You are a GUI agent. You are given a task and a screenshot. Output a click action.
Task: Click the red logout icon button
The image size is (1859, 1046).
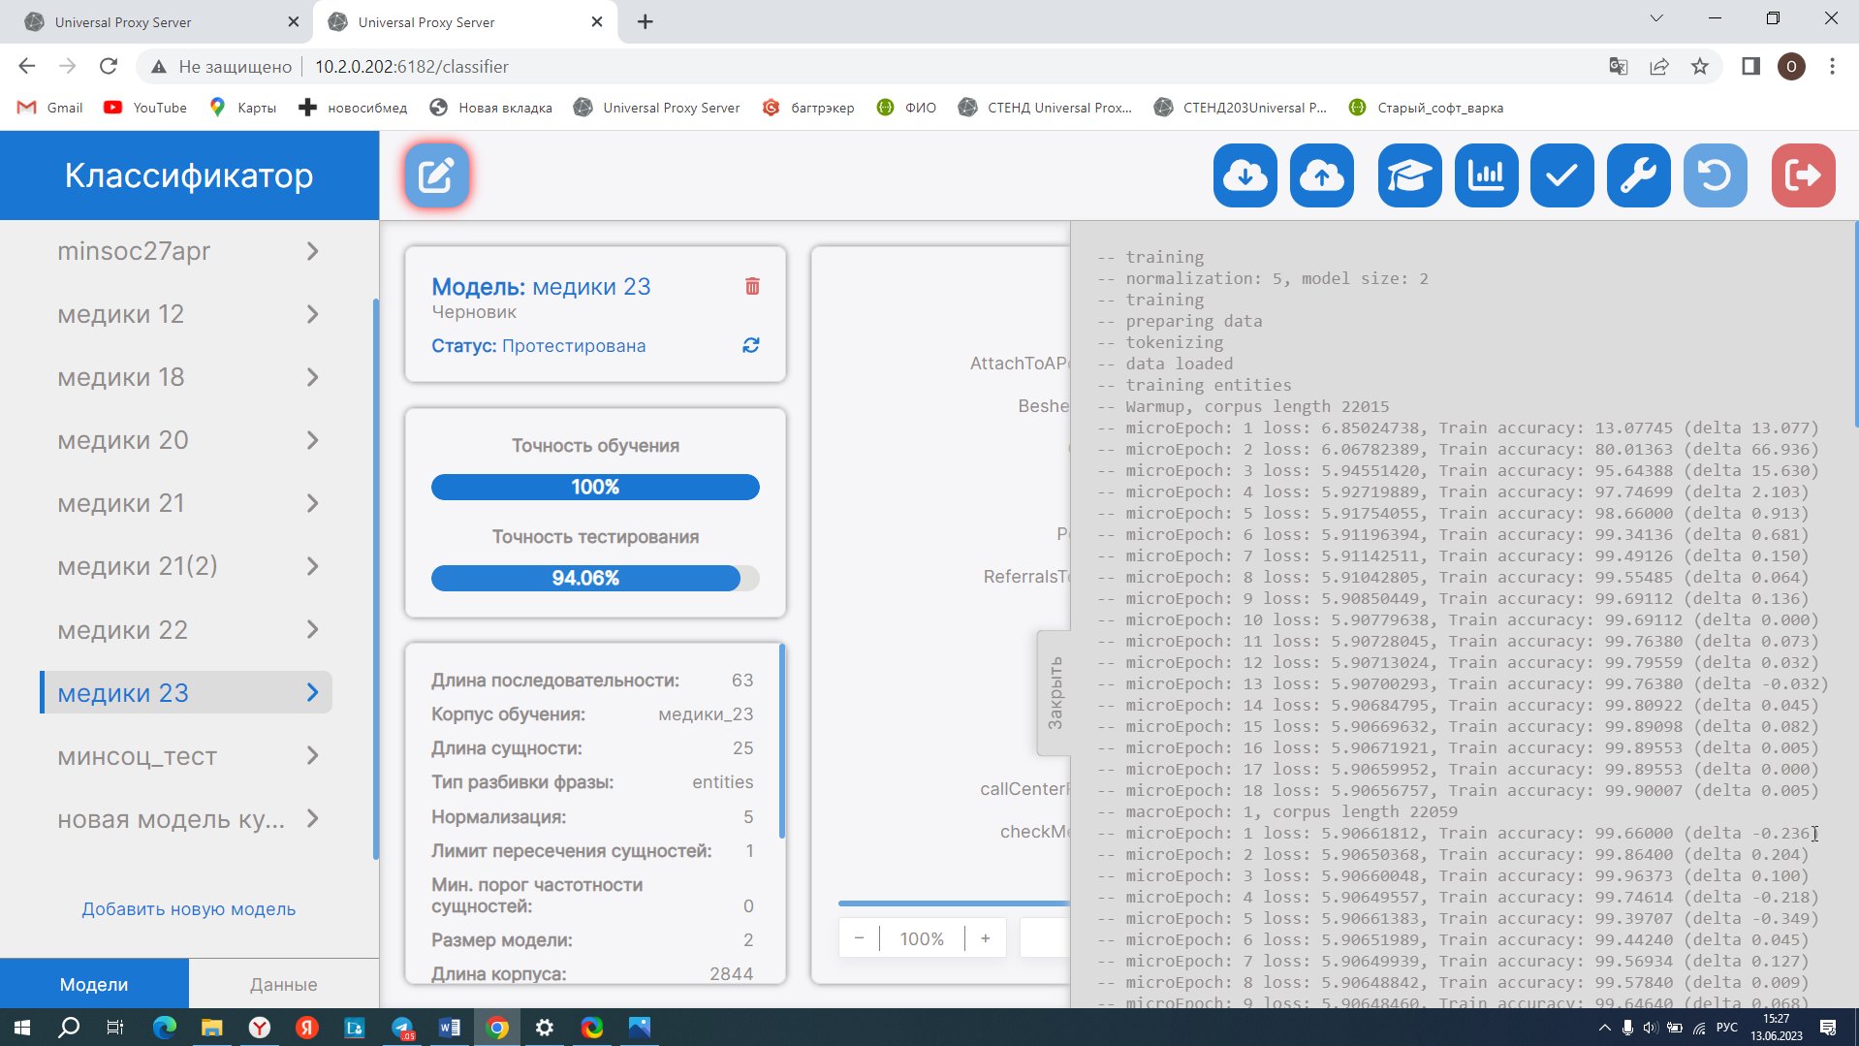tap(1802, 175)
